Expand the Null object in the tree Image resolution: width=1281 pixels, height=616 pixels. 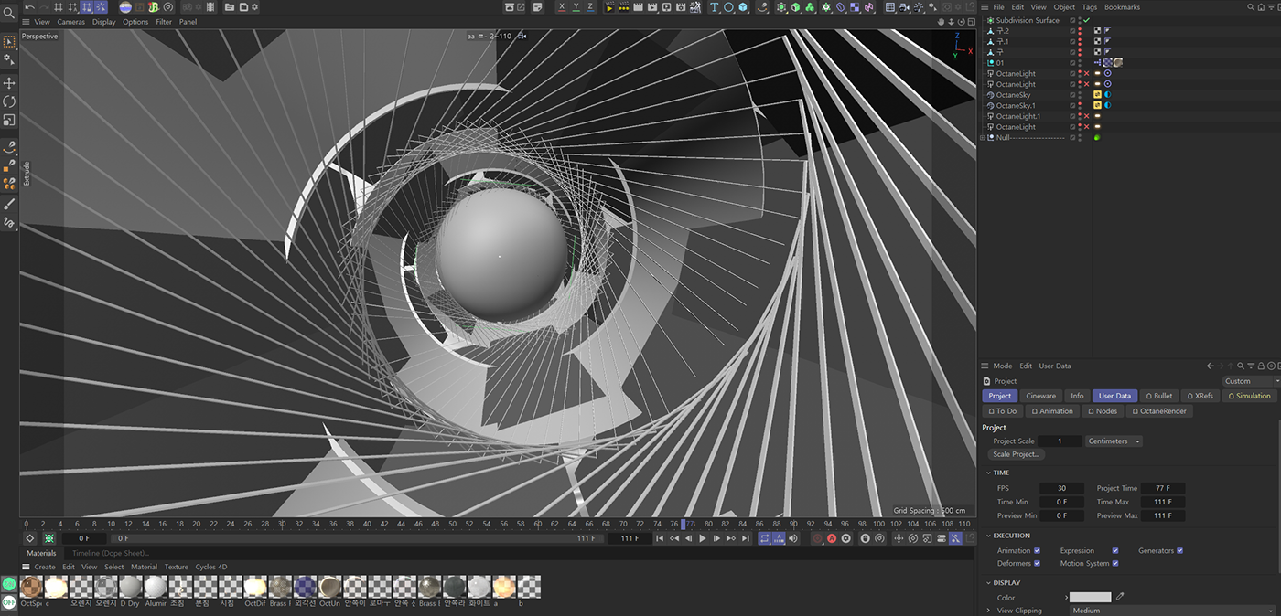pos(983,138)
